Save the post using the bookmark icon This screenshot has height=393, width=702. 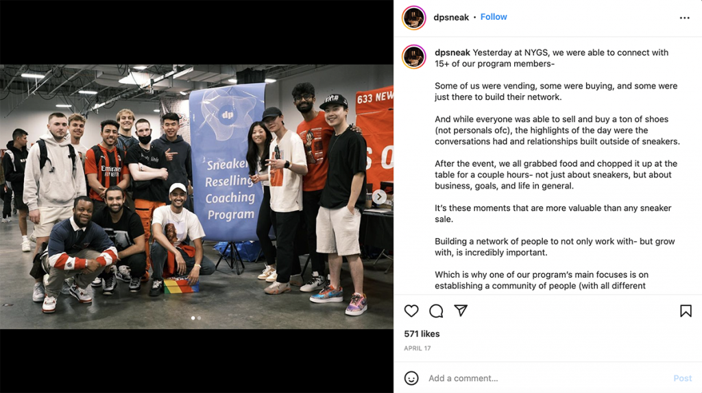686,311
